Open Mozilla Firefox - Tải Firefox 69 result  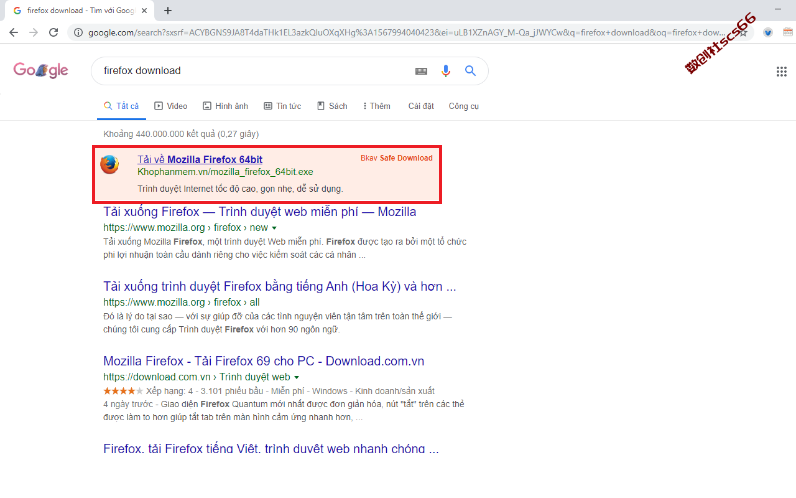pyautogui.click(x=264, y=361)
